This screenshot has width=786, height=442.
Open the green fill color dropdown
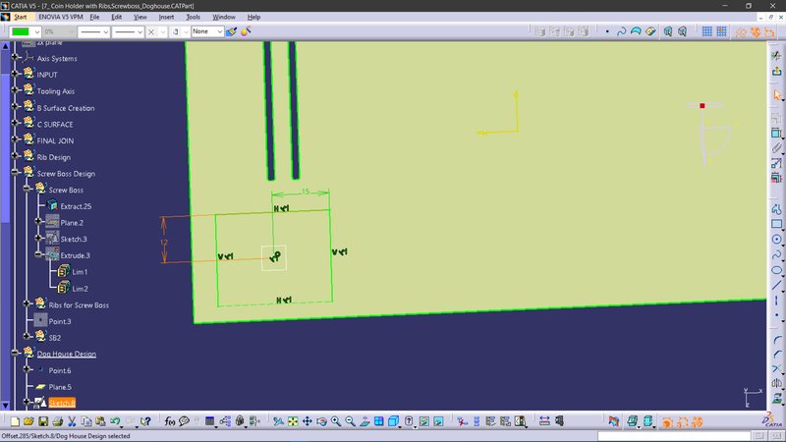click(x=37, y=31)
